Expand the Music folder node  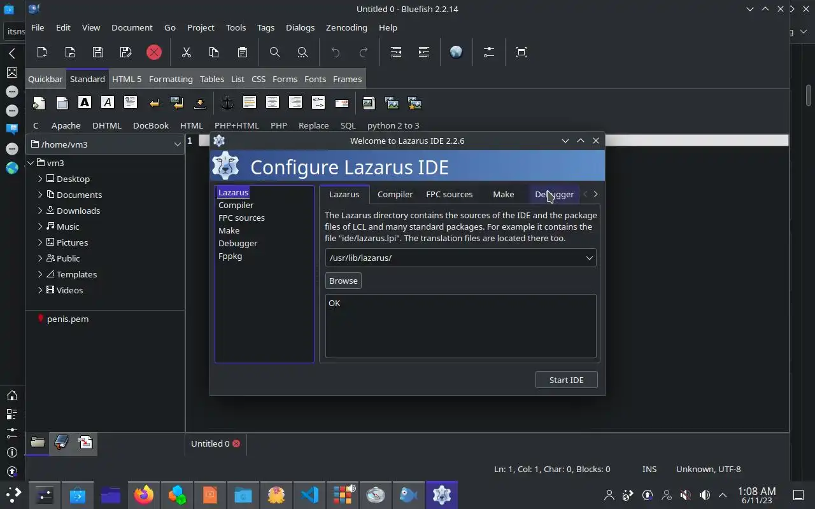(x=40, y=227)
